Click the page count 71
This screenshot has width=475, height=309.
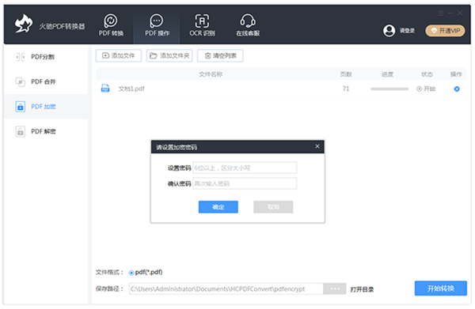point(346,89)
